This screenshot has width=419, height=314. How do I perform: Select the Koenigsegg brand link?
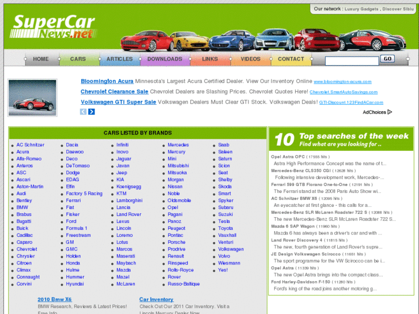pyautogui.click(x=129, y=187)
